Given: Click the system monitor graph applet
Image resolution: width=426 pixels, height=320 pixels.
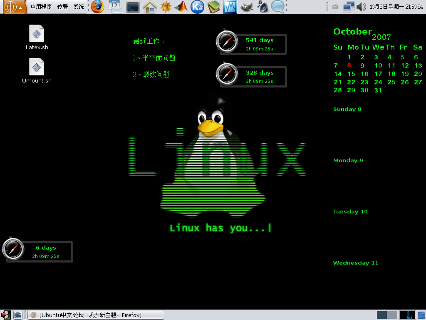Looking at the screenshot, I should click(x=408, y=315).
